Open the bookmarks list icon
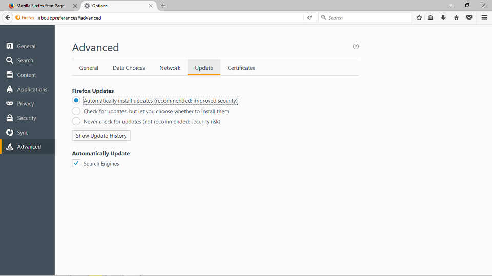Viewport: 492px width, 276px height. pyautogui.click(x=430, y=18)
